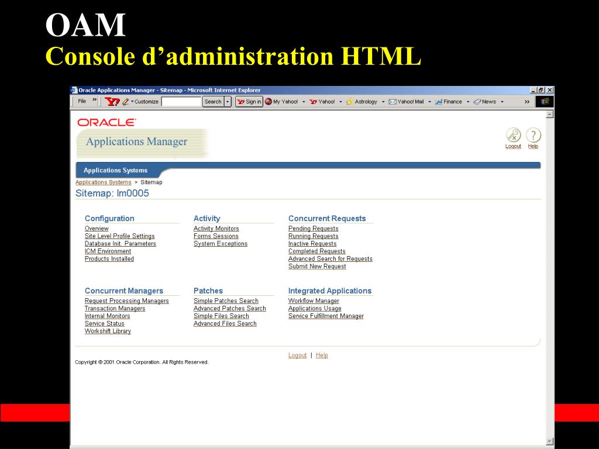Click the scrollbar down arrow

[550, 441]
